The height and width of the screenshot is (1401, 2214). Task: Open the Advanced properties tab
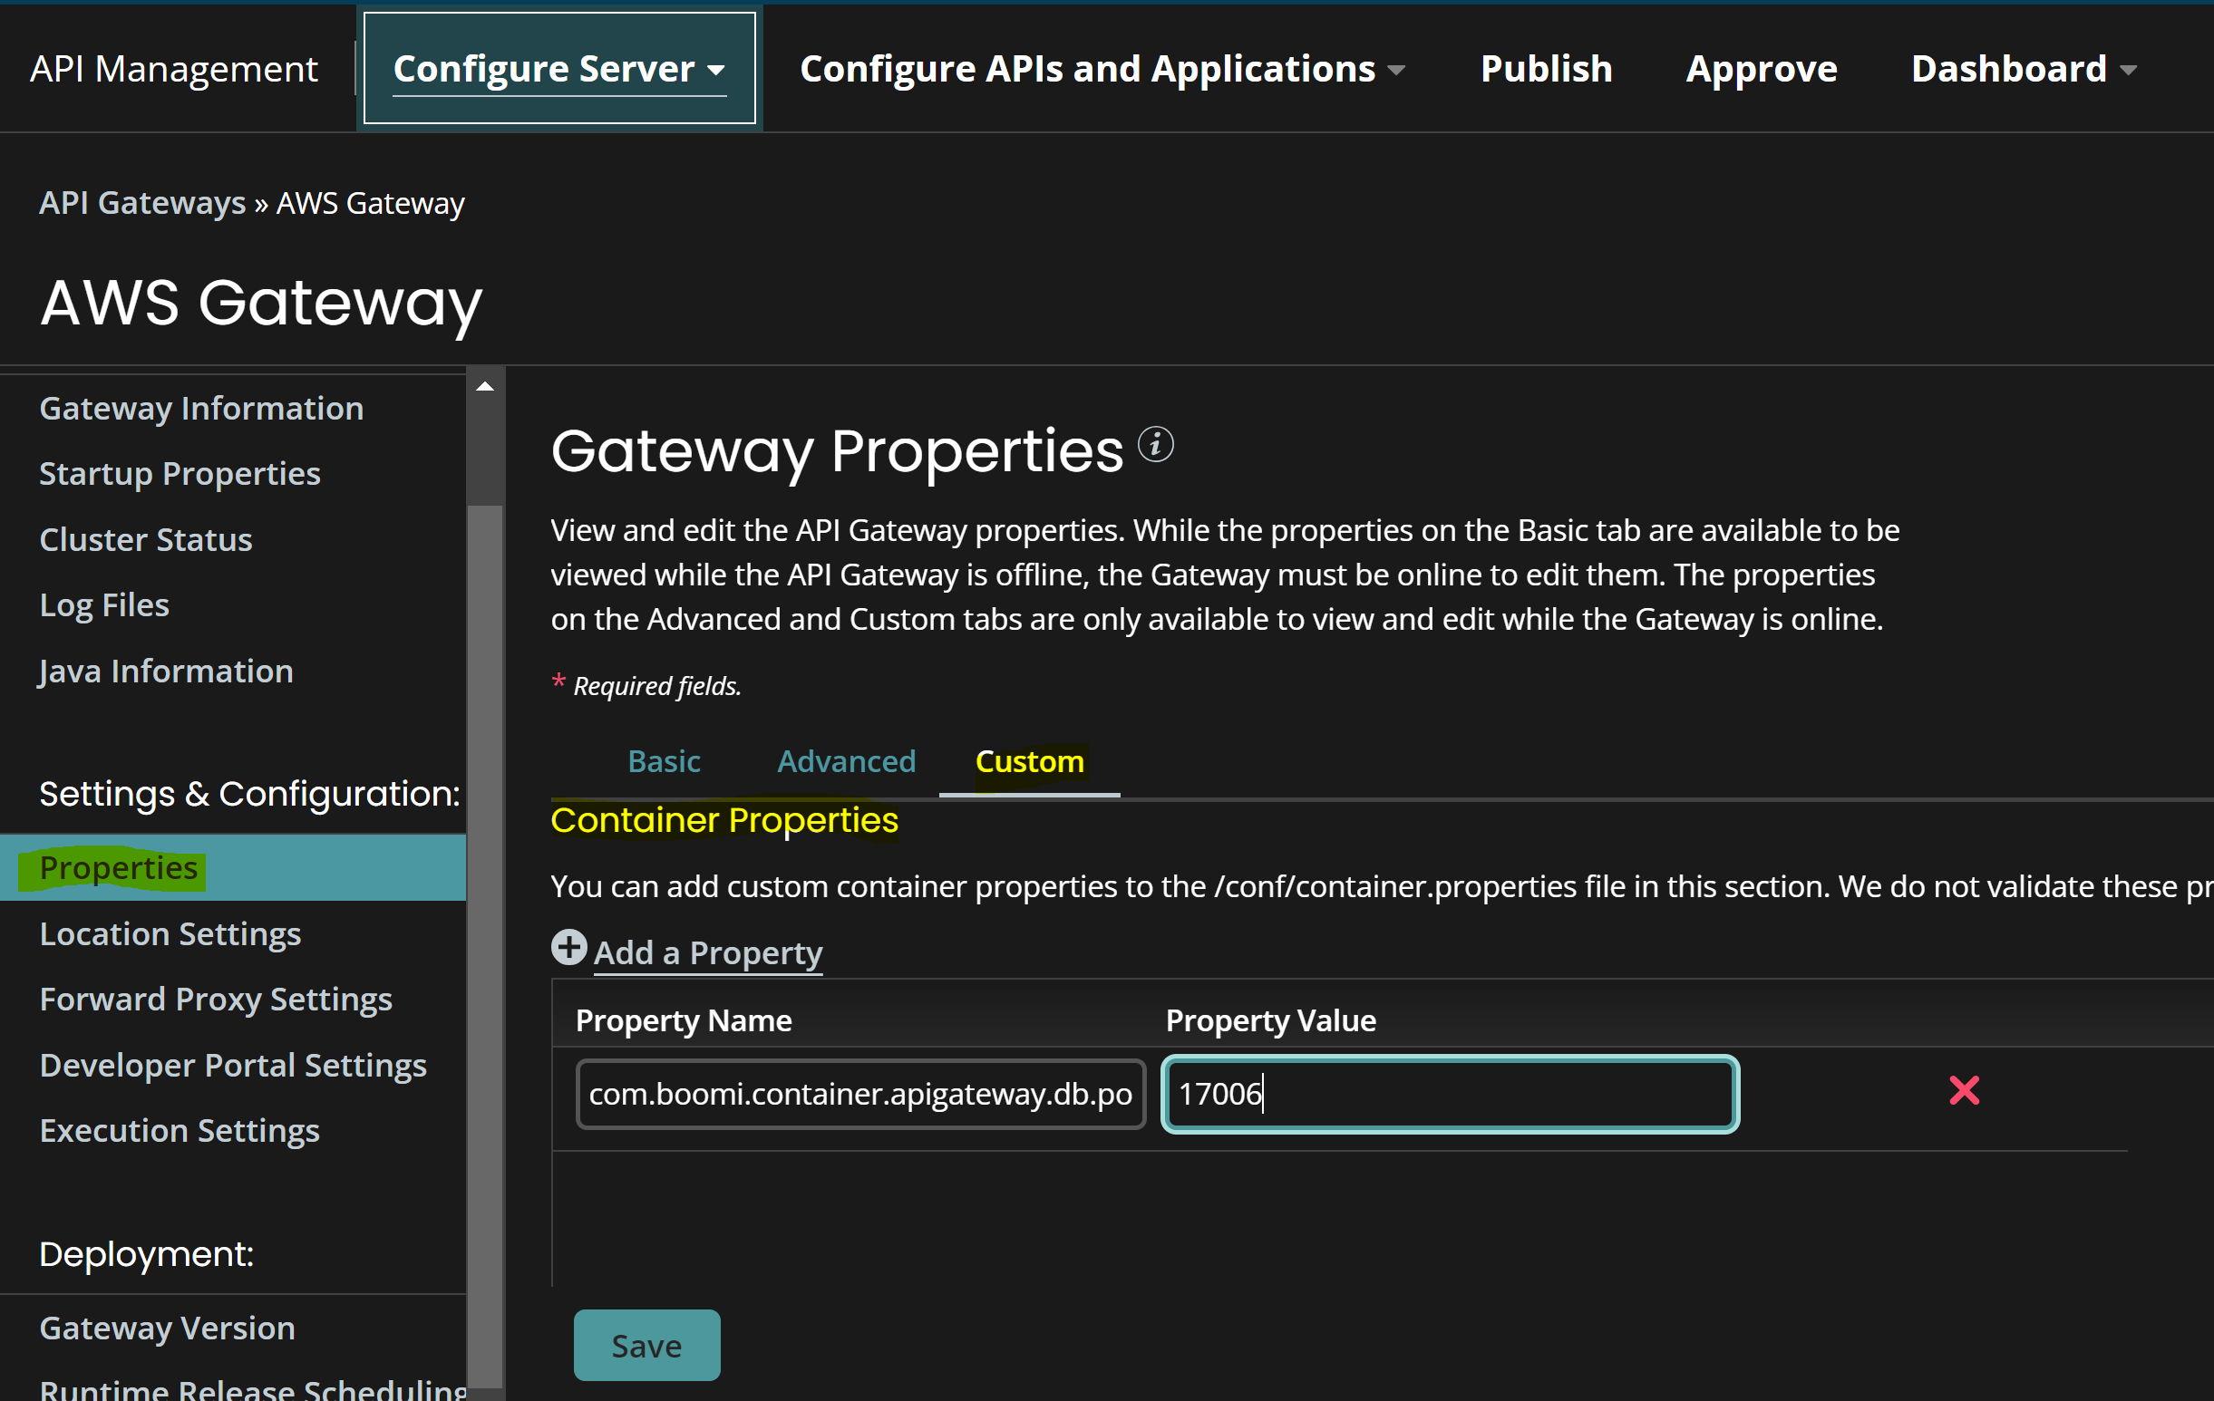846,761
